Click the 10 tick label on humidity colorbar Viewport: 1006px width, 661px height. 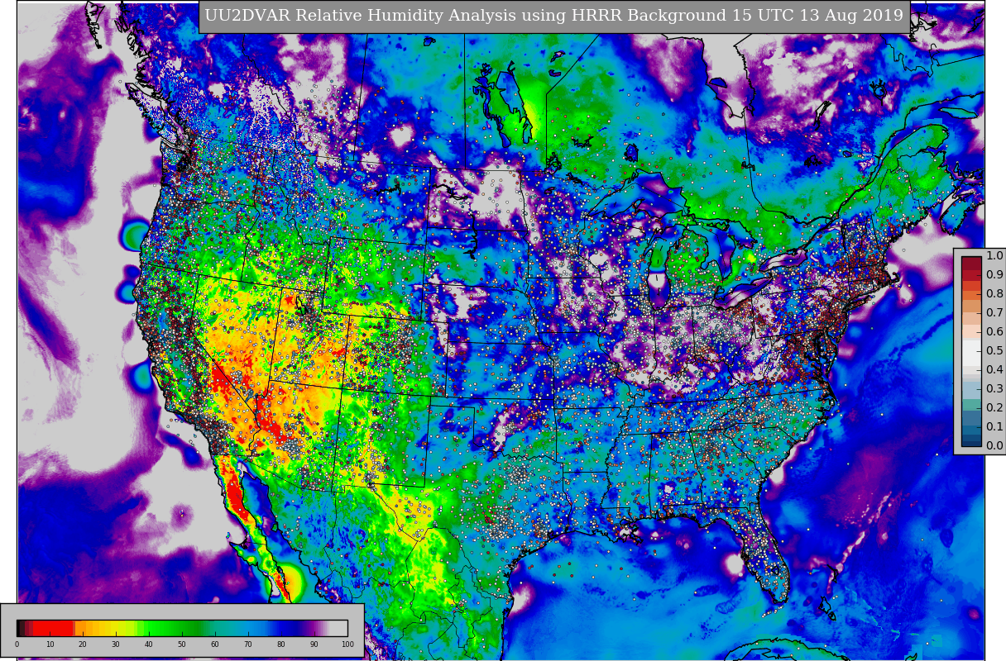50,644
